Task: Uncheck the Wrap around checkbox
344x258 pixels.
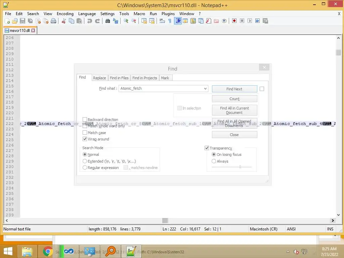Action: tap(85, 139)
